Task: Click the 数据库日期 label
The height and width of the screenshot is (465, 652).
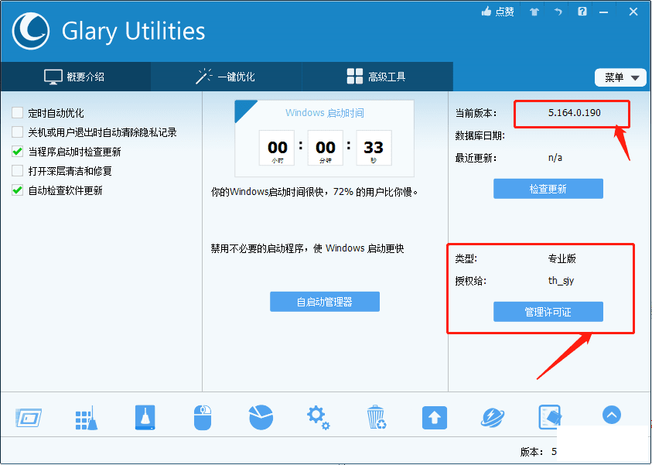Action: (x=480, y=135)
